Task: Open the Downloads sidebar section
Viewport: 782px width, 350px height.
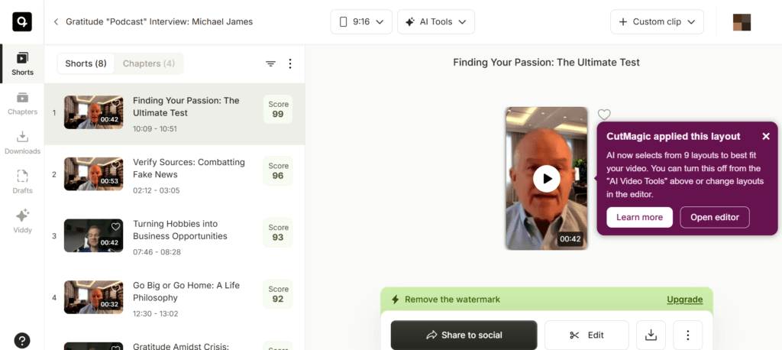Action: coord(22,144)
